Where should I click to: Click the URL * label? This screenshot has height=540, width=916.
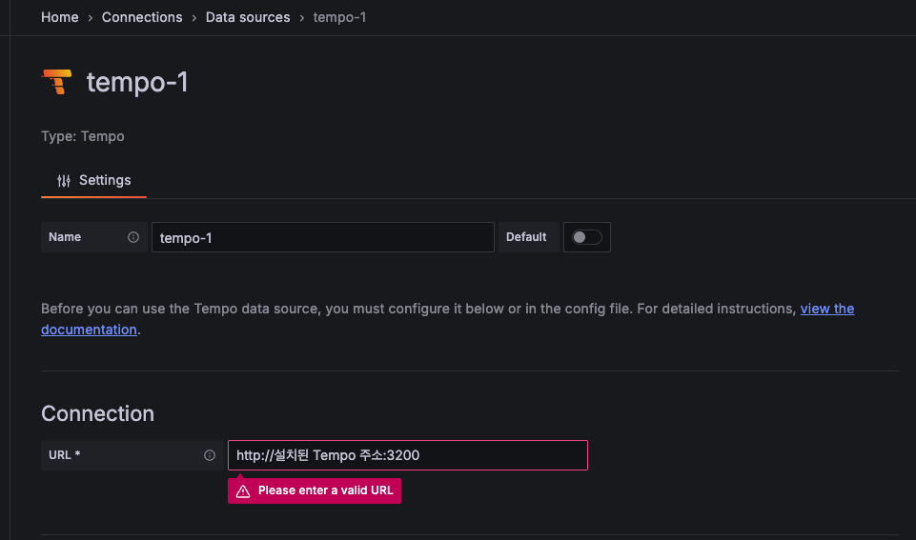click(64, 455)
